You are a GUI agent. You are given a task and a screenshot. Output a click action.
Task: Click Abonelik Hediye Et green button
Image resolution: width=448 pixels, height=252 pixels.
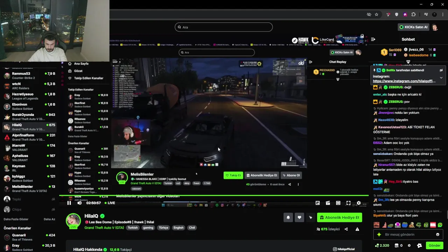coord(339,217)
